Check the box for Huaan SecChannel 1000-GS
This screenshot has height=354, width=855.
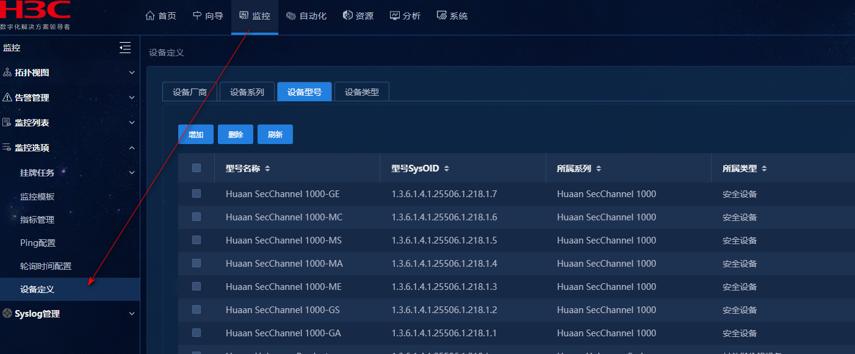[197, 309]
